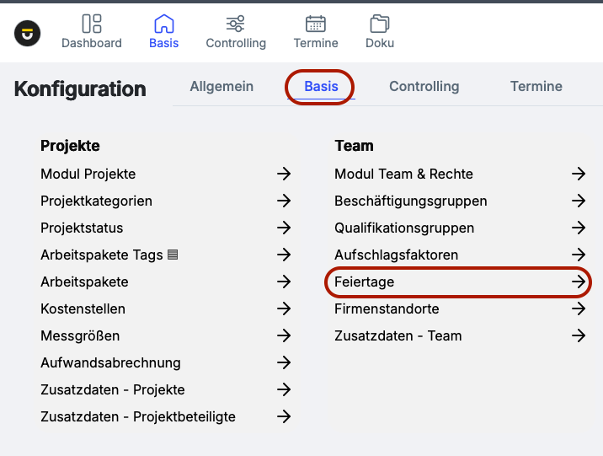Select the Termine configuration tab

[536, 86]
